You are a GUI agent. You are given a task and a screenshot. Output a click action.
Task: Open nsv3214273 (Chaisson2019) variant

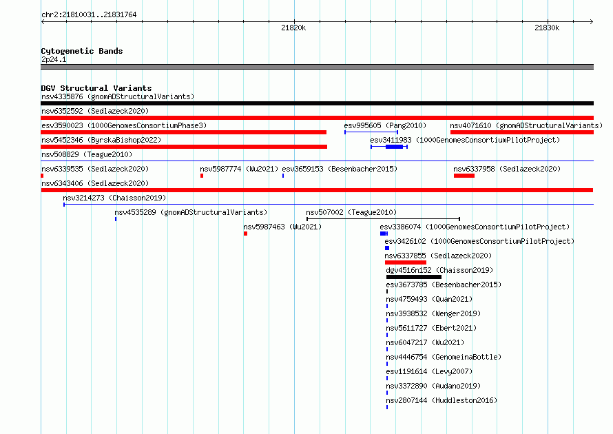click(x=114, y=198)
